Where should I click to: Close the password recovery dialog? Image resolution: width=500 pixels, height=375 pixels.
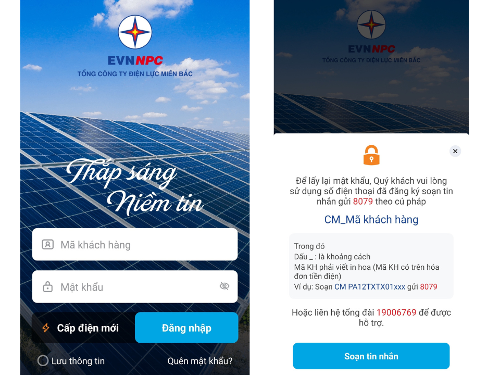click(x=455, y=151)
